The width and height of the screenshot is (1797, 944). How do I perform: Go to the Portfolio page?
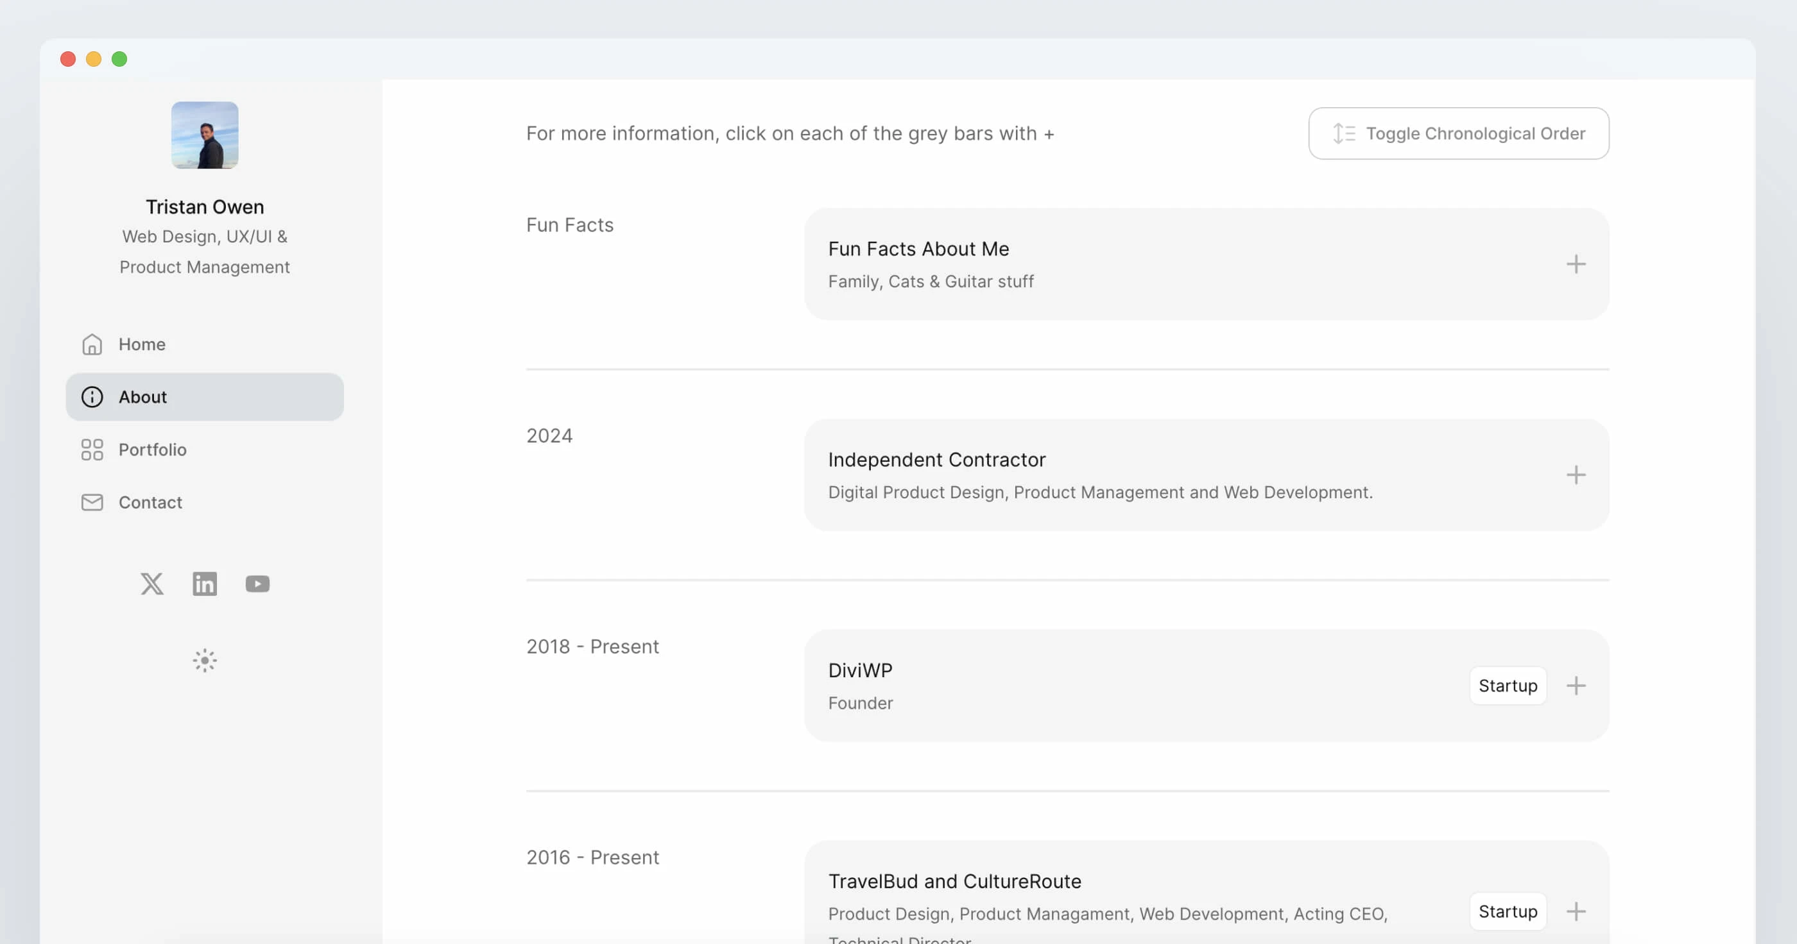(x=153, y=450)
